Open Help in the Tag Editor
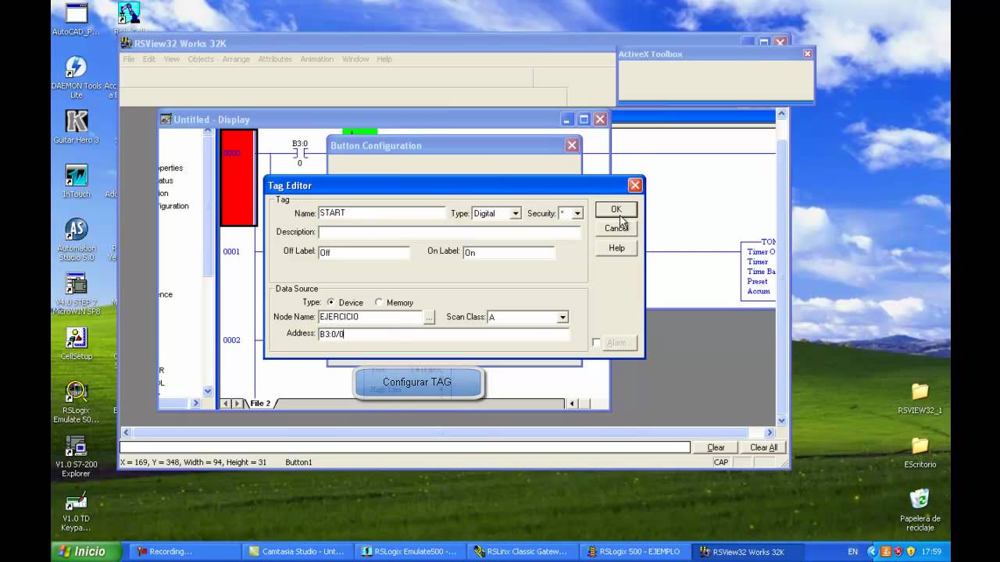 coord(616,247)
